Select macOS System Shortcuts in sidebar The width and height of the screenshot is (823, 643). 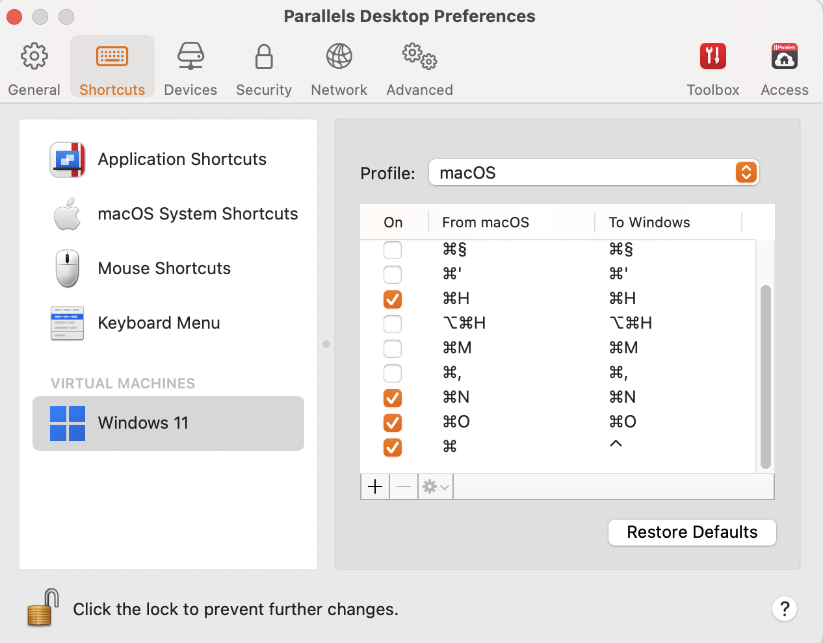[198, 214]
